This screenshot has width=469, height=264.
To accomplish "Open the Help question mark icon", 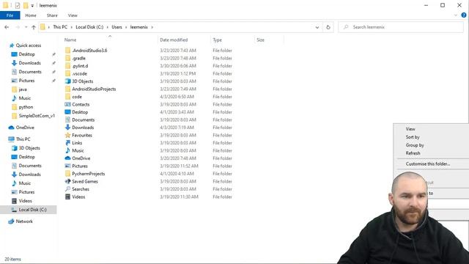I will tap(464, 15).
